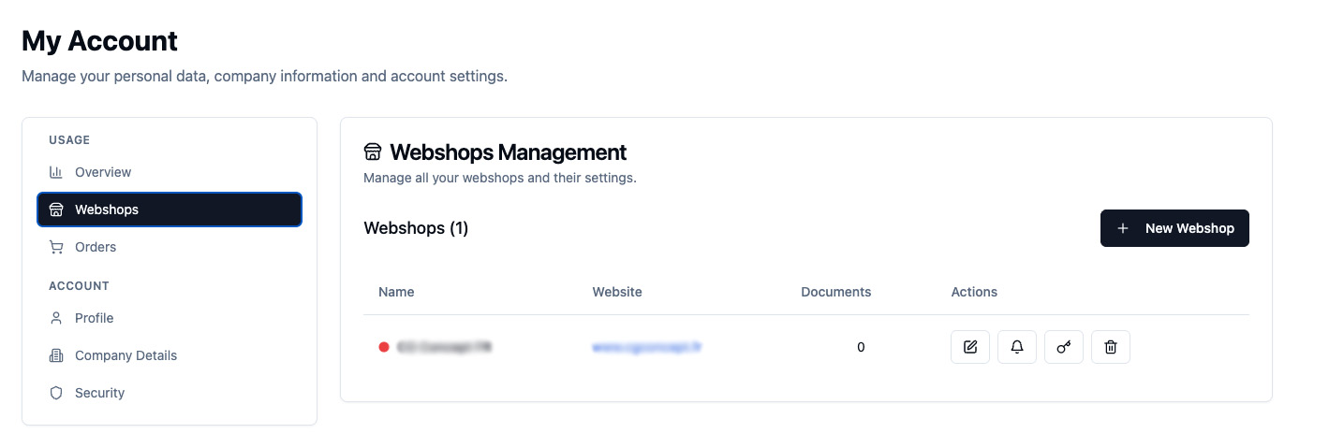Click the blurred webshop name in the table
This screenshot has width=1329, height=448.
point(444,347)
